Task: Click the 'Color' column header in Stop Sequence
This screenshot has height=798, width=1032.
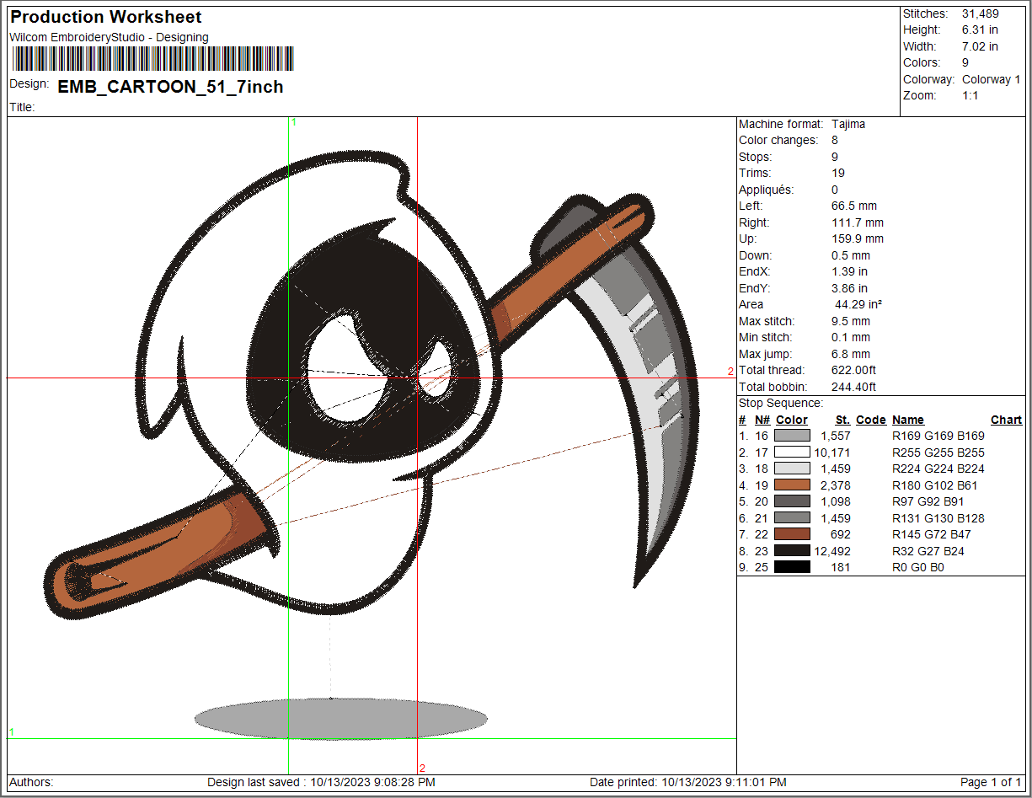Action: (x=791, y=420)
